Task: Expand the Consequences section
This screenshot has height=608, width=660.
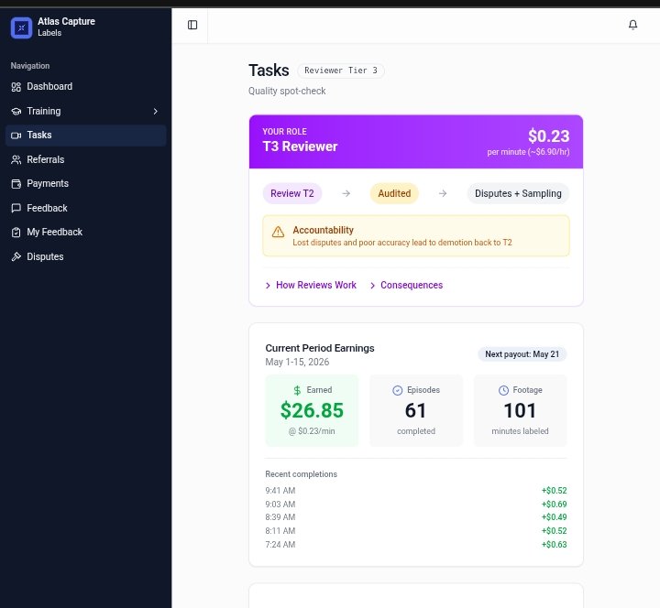Action: click(x=406, y=285)
